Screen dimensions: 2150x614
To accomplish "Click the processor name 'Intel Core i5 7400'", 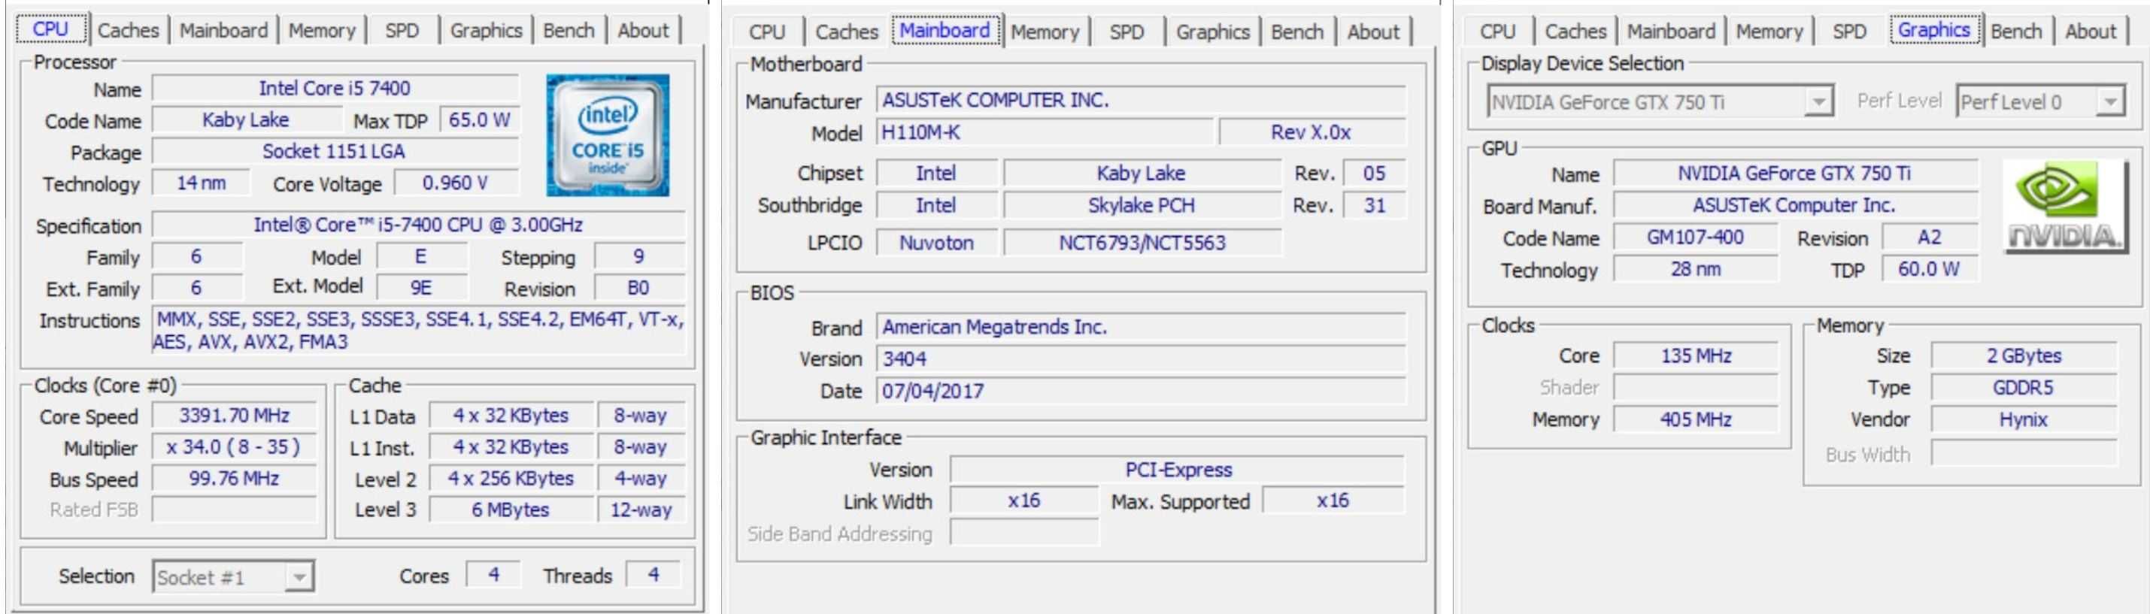I will [335, 88].
